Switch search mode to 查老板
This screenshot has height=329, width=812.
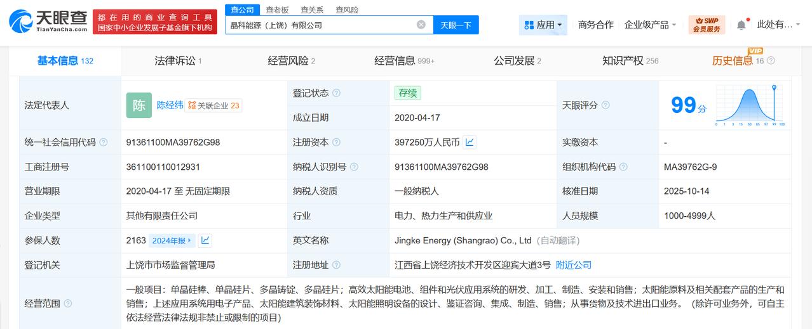[277, 10]
